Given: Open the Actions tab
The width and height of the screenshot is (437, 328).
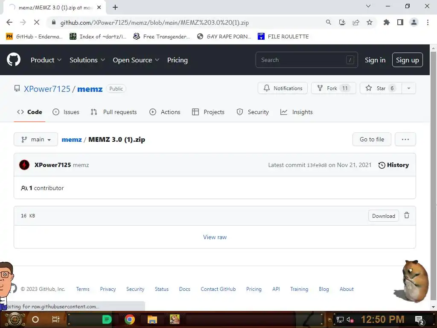Looking at the screenshot, I should pos(165,112).
